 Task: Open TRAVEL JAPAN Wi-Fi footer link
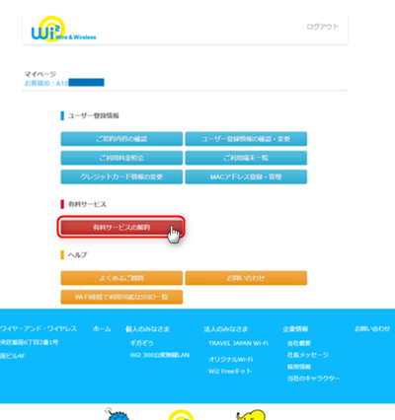pyautogui.click(x=238, y=343)
